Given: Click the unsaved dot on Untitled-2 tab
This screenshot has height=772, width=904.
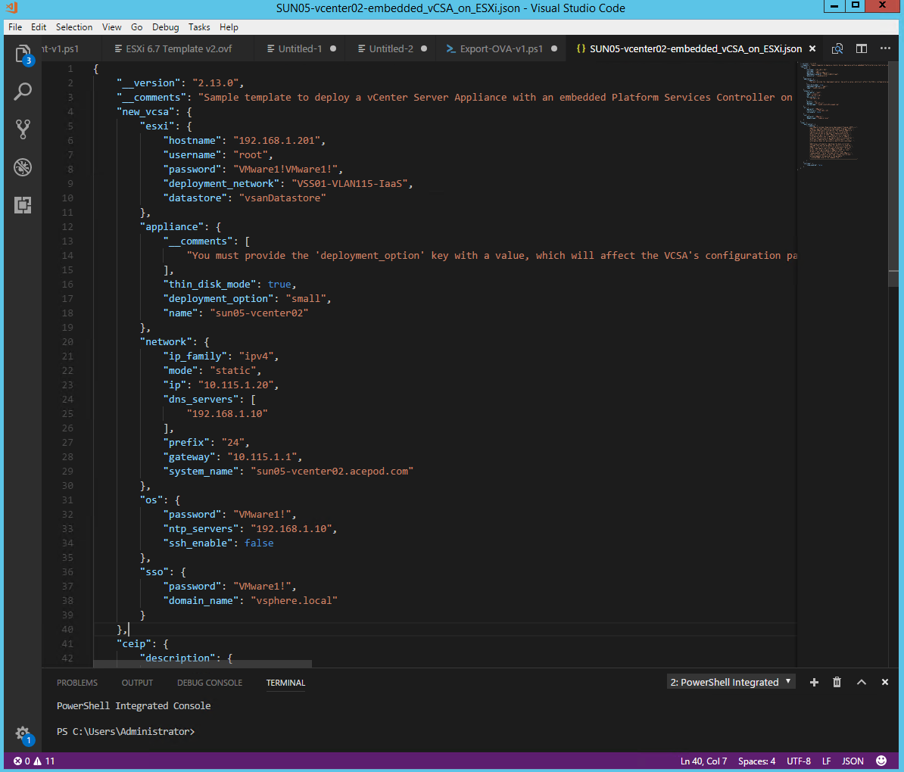Looking at the screenshot, I should [x=424, y=49].
